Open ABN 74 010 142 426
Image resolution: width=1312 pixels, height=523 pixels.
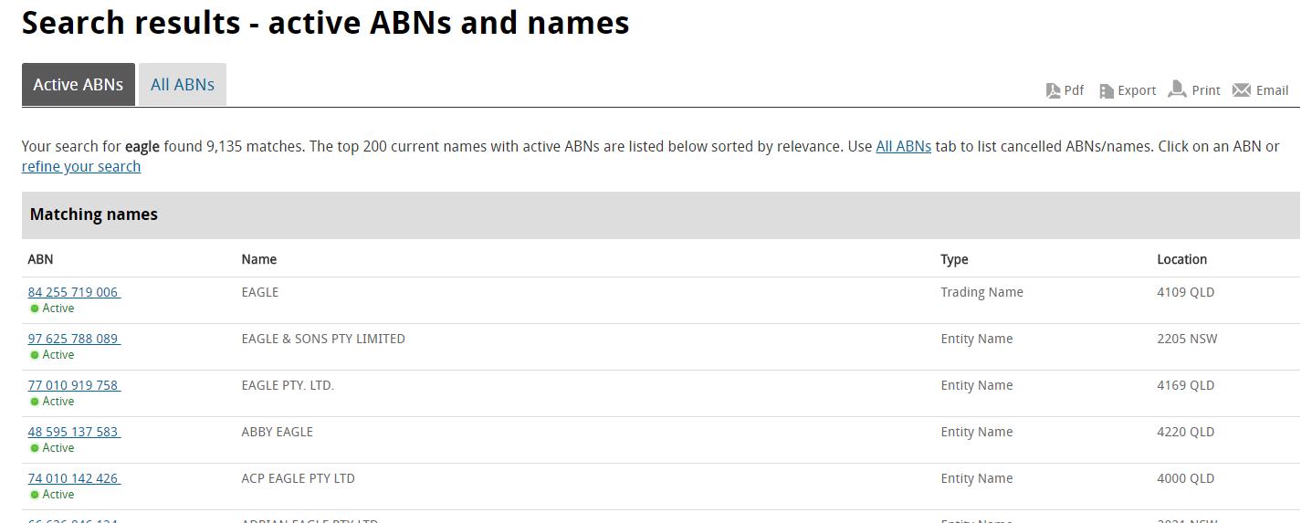coord(73,478)
